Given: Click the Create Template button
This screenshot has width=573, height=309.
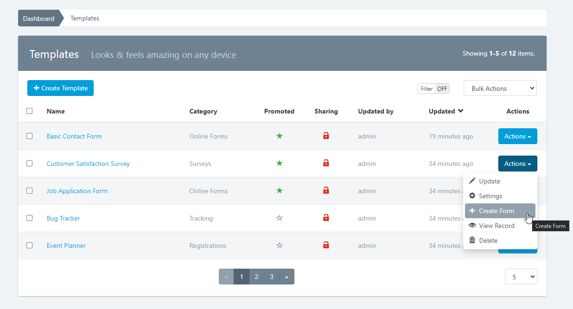Looking at the screenshot, I should pos(60,88).
